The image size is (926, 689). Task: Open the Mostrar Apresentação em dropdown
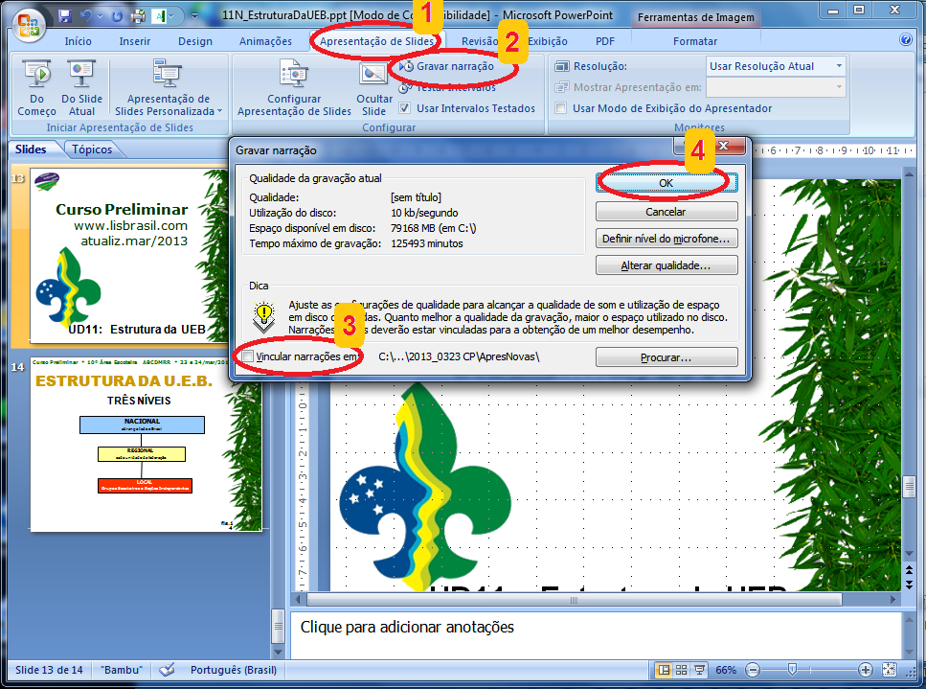[839, 87]
